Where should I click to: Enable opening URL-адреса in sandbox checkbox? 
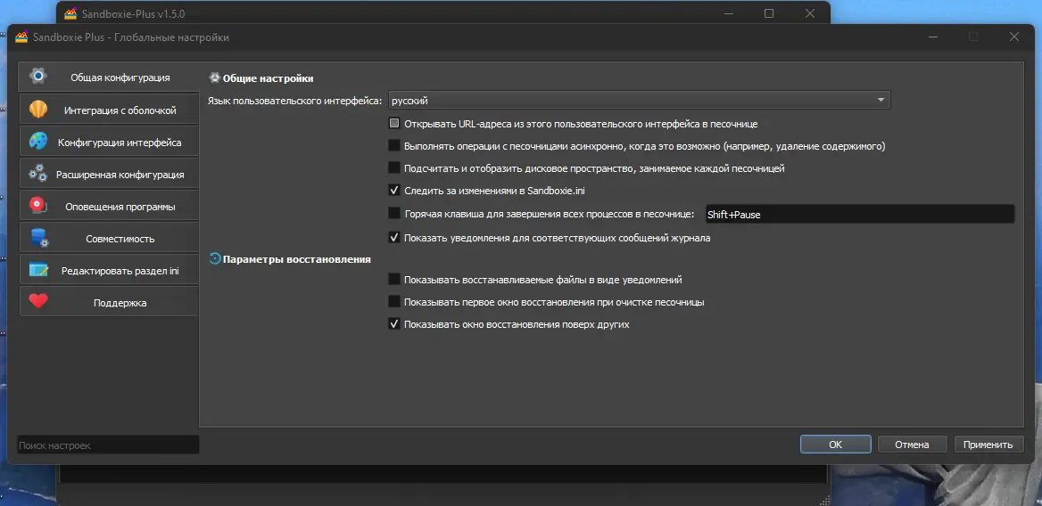coord(394,124)
